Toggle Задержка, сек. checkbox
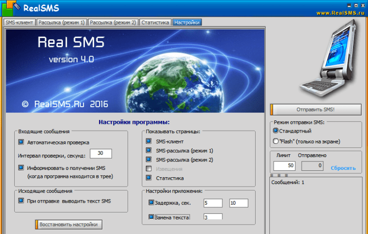The height and width of the screenshot is (234, 368). 152,202
